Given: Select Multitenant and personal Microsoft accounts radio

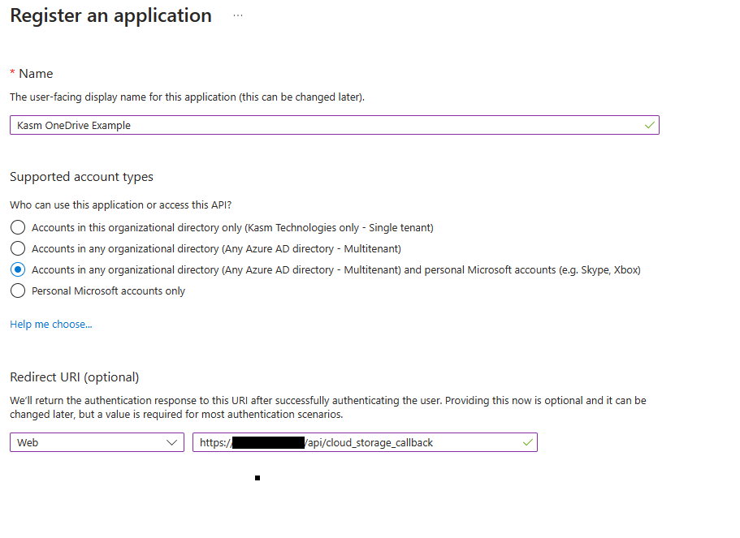Looking at the screenshot, I should pyautogui.click(x=18, y=269).
